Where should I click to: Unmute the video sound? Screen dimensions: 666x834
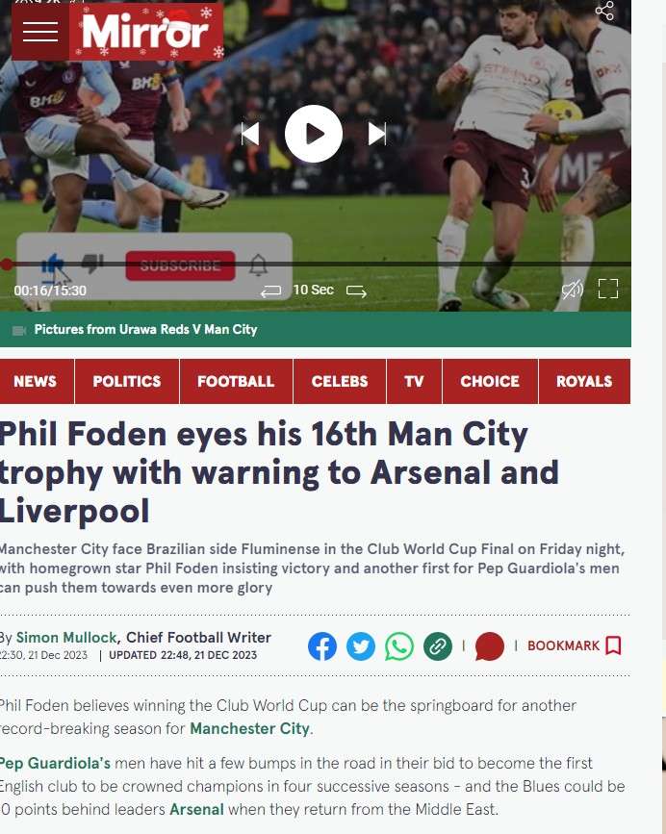pyautogui.click(x=573, y=290)
